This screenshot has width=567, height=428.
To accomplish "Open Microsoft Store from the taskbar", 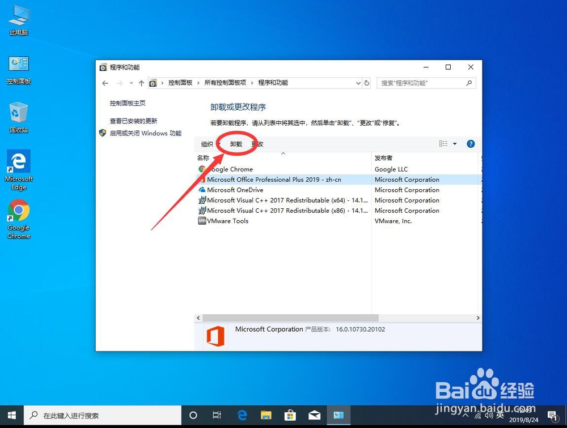I will click(x=290, y=416).
